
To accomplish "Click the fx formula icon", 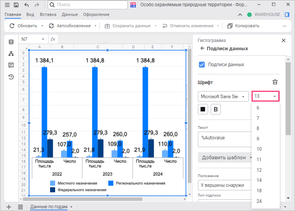I will coord(53,39).
